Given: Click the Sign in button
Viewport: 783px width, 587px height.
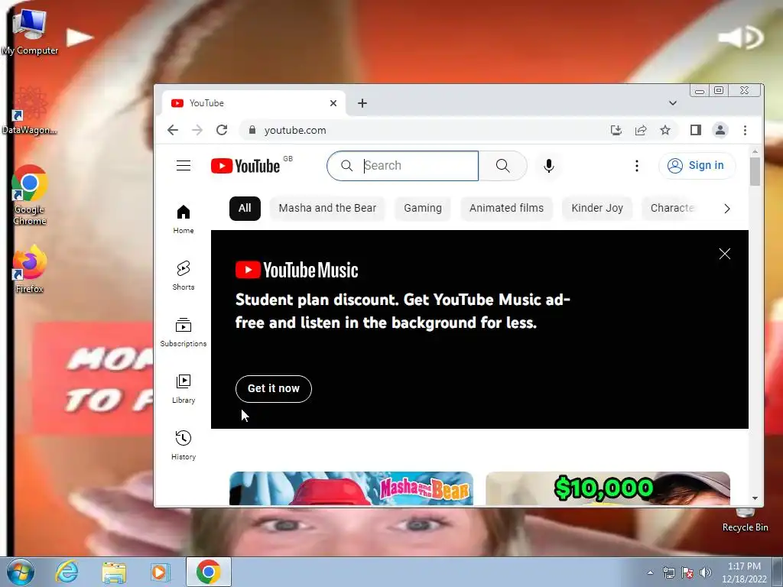Looking at the screenshot, I should point(697,166).
